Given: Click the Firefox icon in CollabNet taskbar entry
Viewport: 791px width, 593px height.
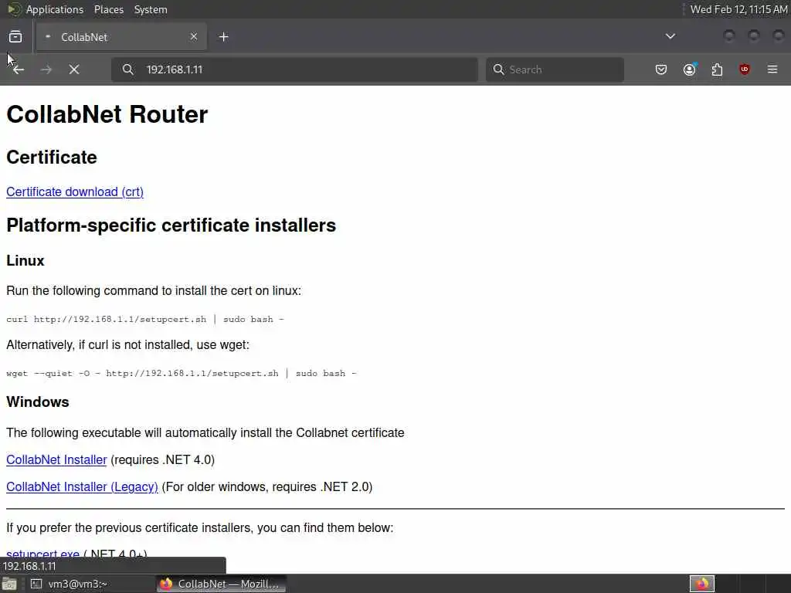Looking at the screenshot, I should pos(166,584).
